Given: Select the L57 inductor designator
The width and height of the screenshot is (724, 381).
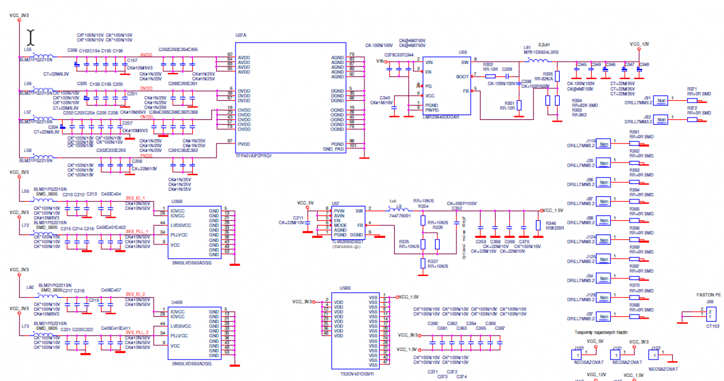Looking at the screenshot, I should pos(27,112).
